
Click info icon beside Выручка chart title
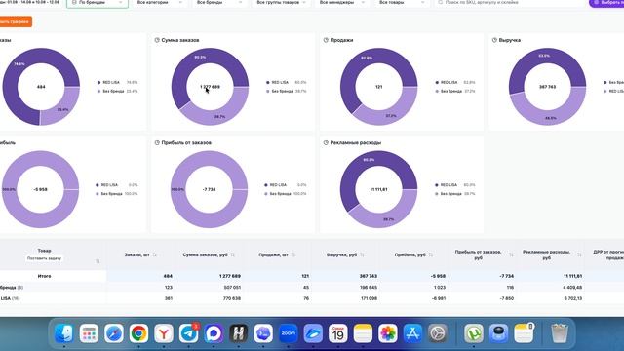coord(494,40)
